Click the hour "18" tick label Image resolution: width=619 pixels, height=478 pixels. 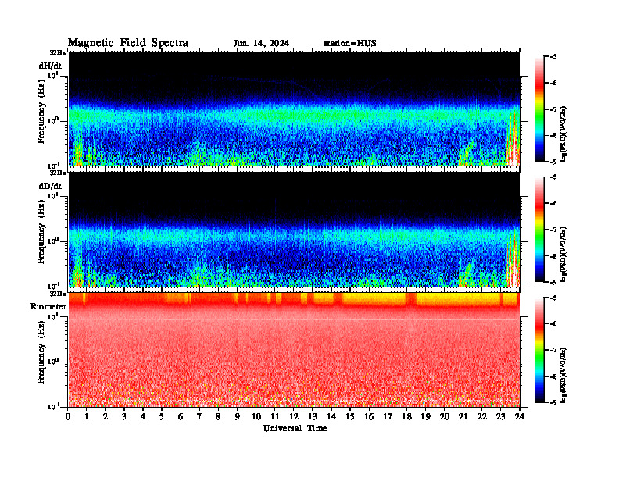[406, 417]
